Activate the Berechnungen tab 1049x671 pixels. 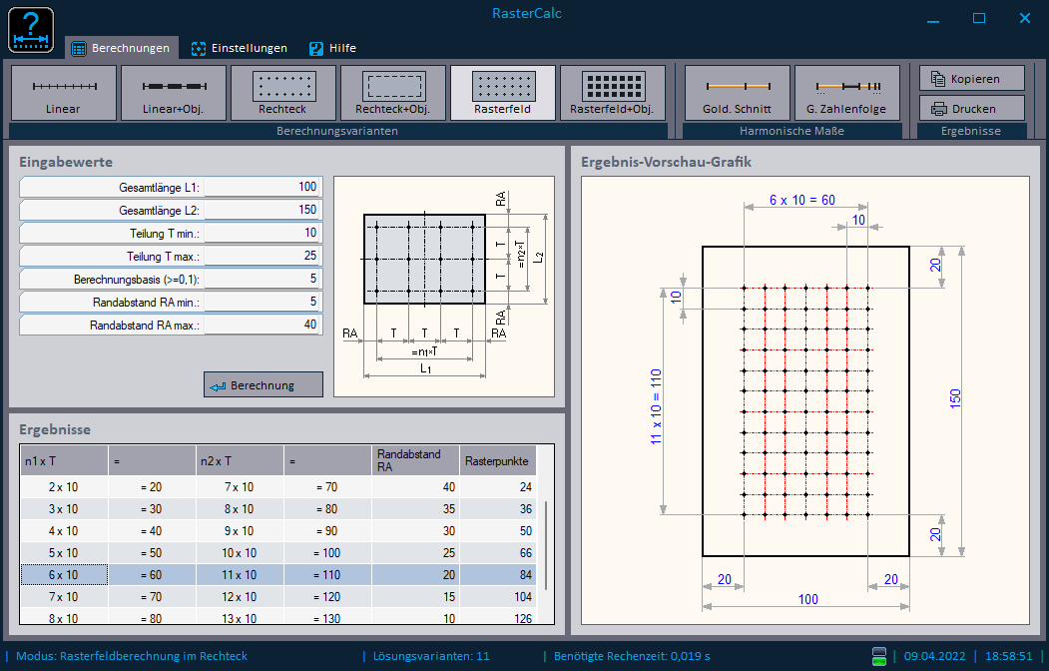pos(120,47)
